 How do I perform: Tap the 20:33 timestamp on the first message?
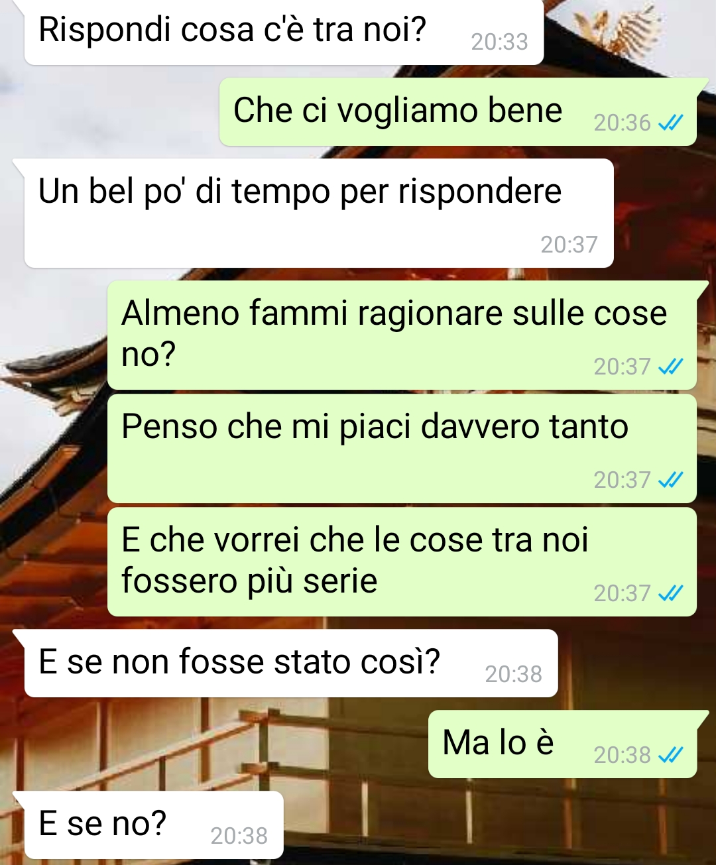499,42
